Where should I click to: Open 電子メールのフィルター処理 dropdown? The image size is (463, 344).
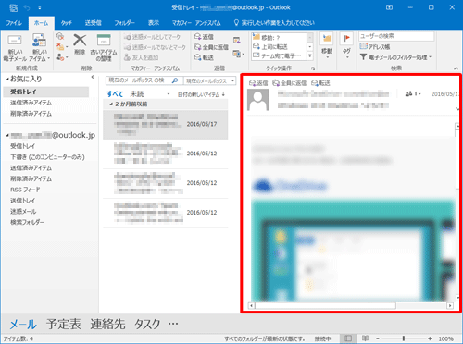point(395,57)
